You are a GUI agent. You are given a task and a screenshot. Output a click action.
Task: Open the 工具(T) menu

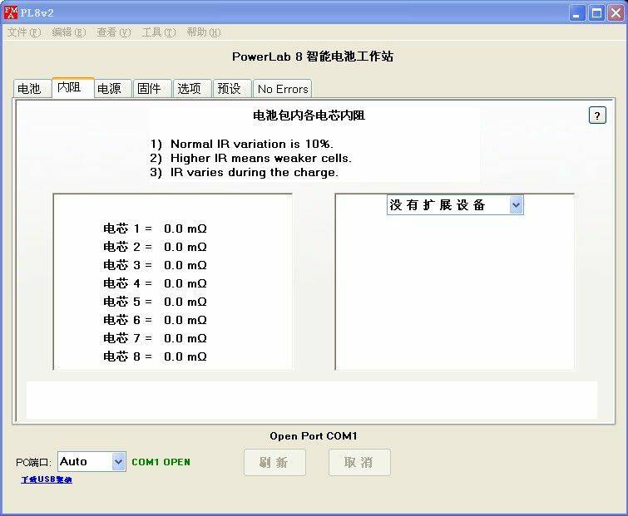[159, 32]
